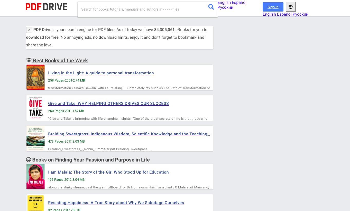Image resolution: width=350 pixels, height=211 pixels.
Task: Click Braiding Sweetgrass cover thumbnail
Action: pyautogui.click(x=35, y=138)
